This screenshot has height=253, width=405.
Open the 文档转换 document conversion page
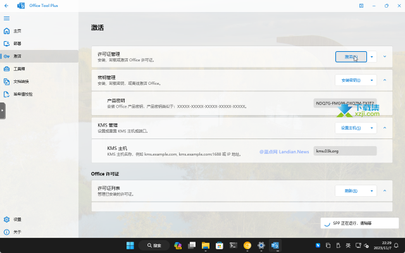click(39, 82)
